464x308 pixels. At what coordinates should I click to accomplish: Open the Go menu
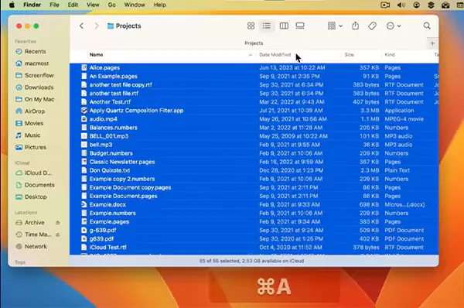(111, 5)
